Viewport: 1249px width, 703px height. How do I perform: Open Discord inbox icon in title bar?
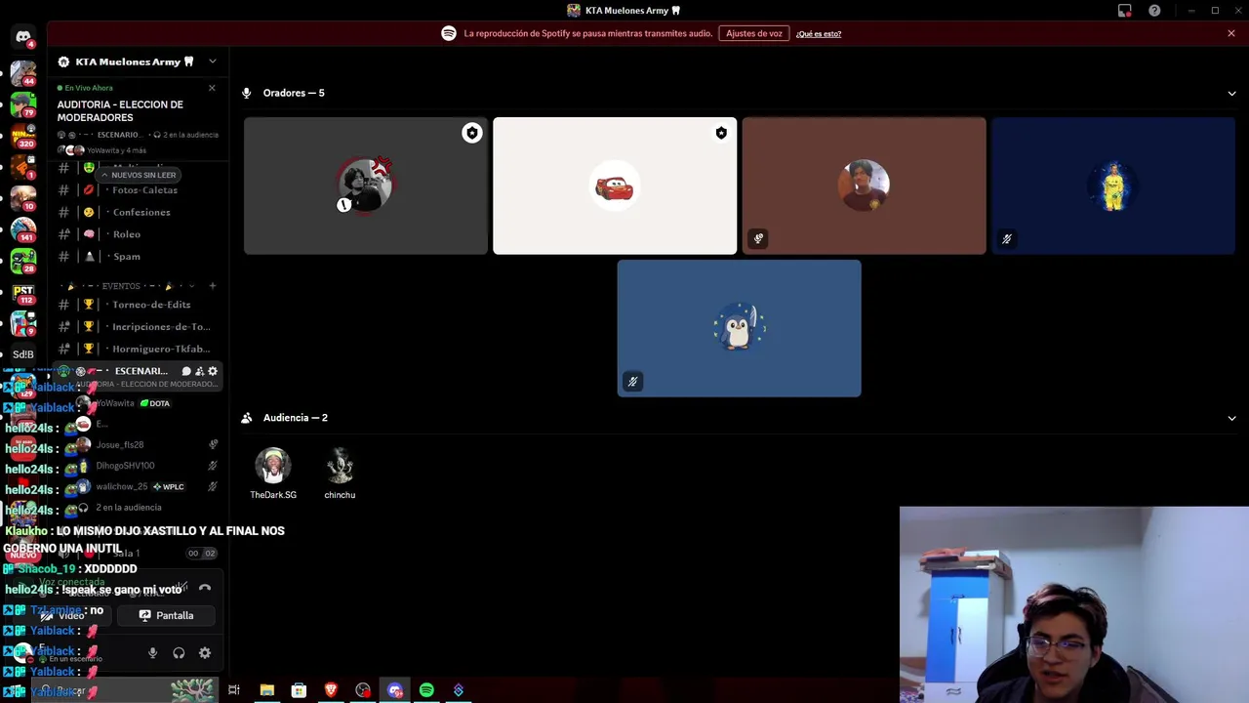click(x=1125, y=11)
